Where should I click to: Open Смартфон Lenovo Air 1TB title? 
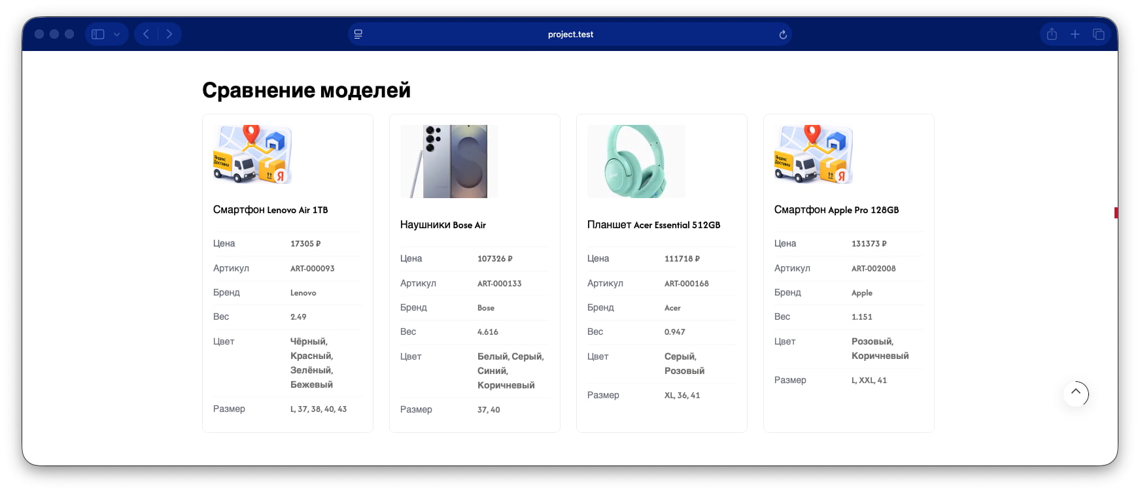[270, 210]
